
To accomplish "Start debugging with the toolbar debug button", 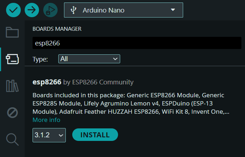I will 50,10.
